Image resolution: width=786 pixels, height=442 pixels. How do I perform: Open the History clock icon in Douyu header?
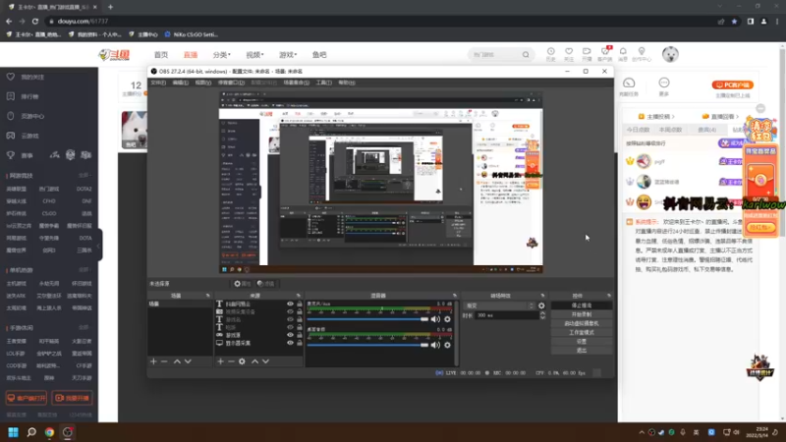[550, 54]
